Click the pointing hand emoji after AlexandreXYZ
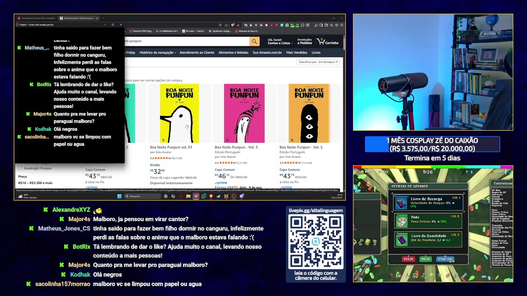Screen dimensions: 527x296 tap(97, 210)
